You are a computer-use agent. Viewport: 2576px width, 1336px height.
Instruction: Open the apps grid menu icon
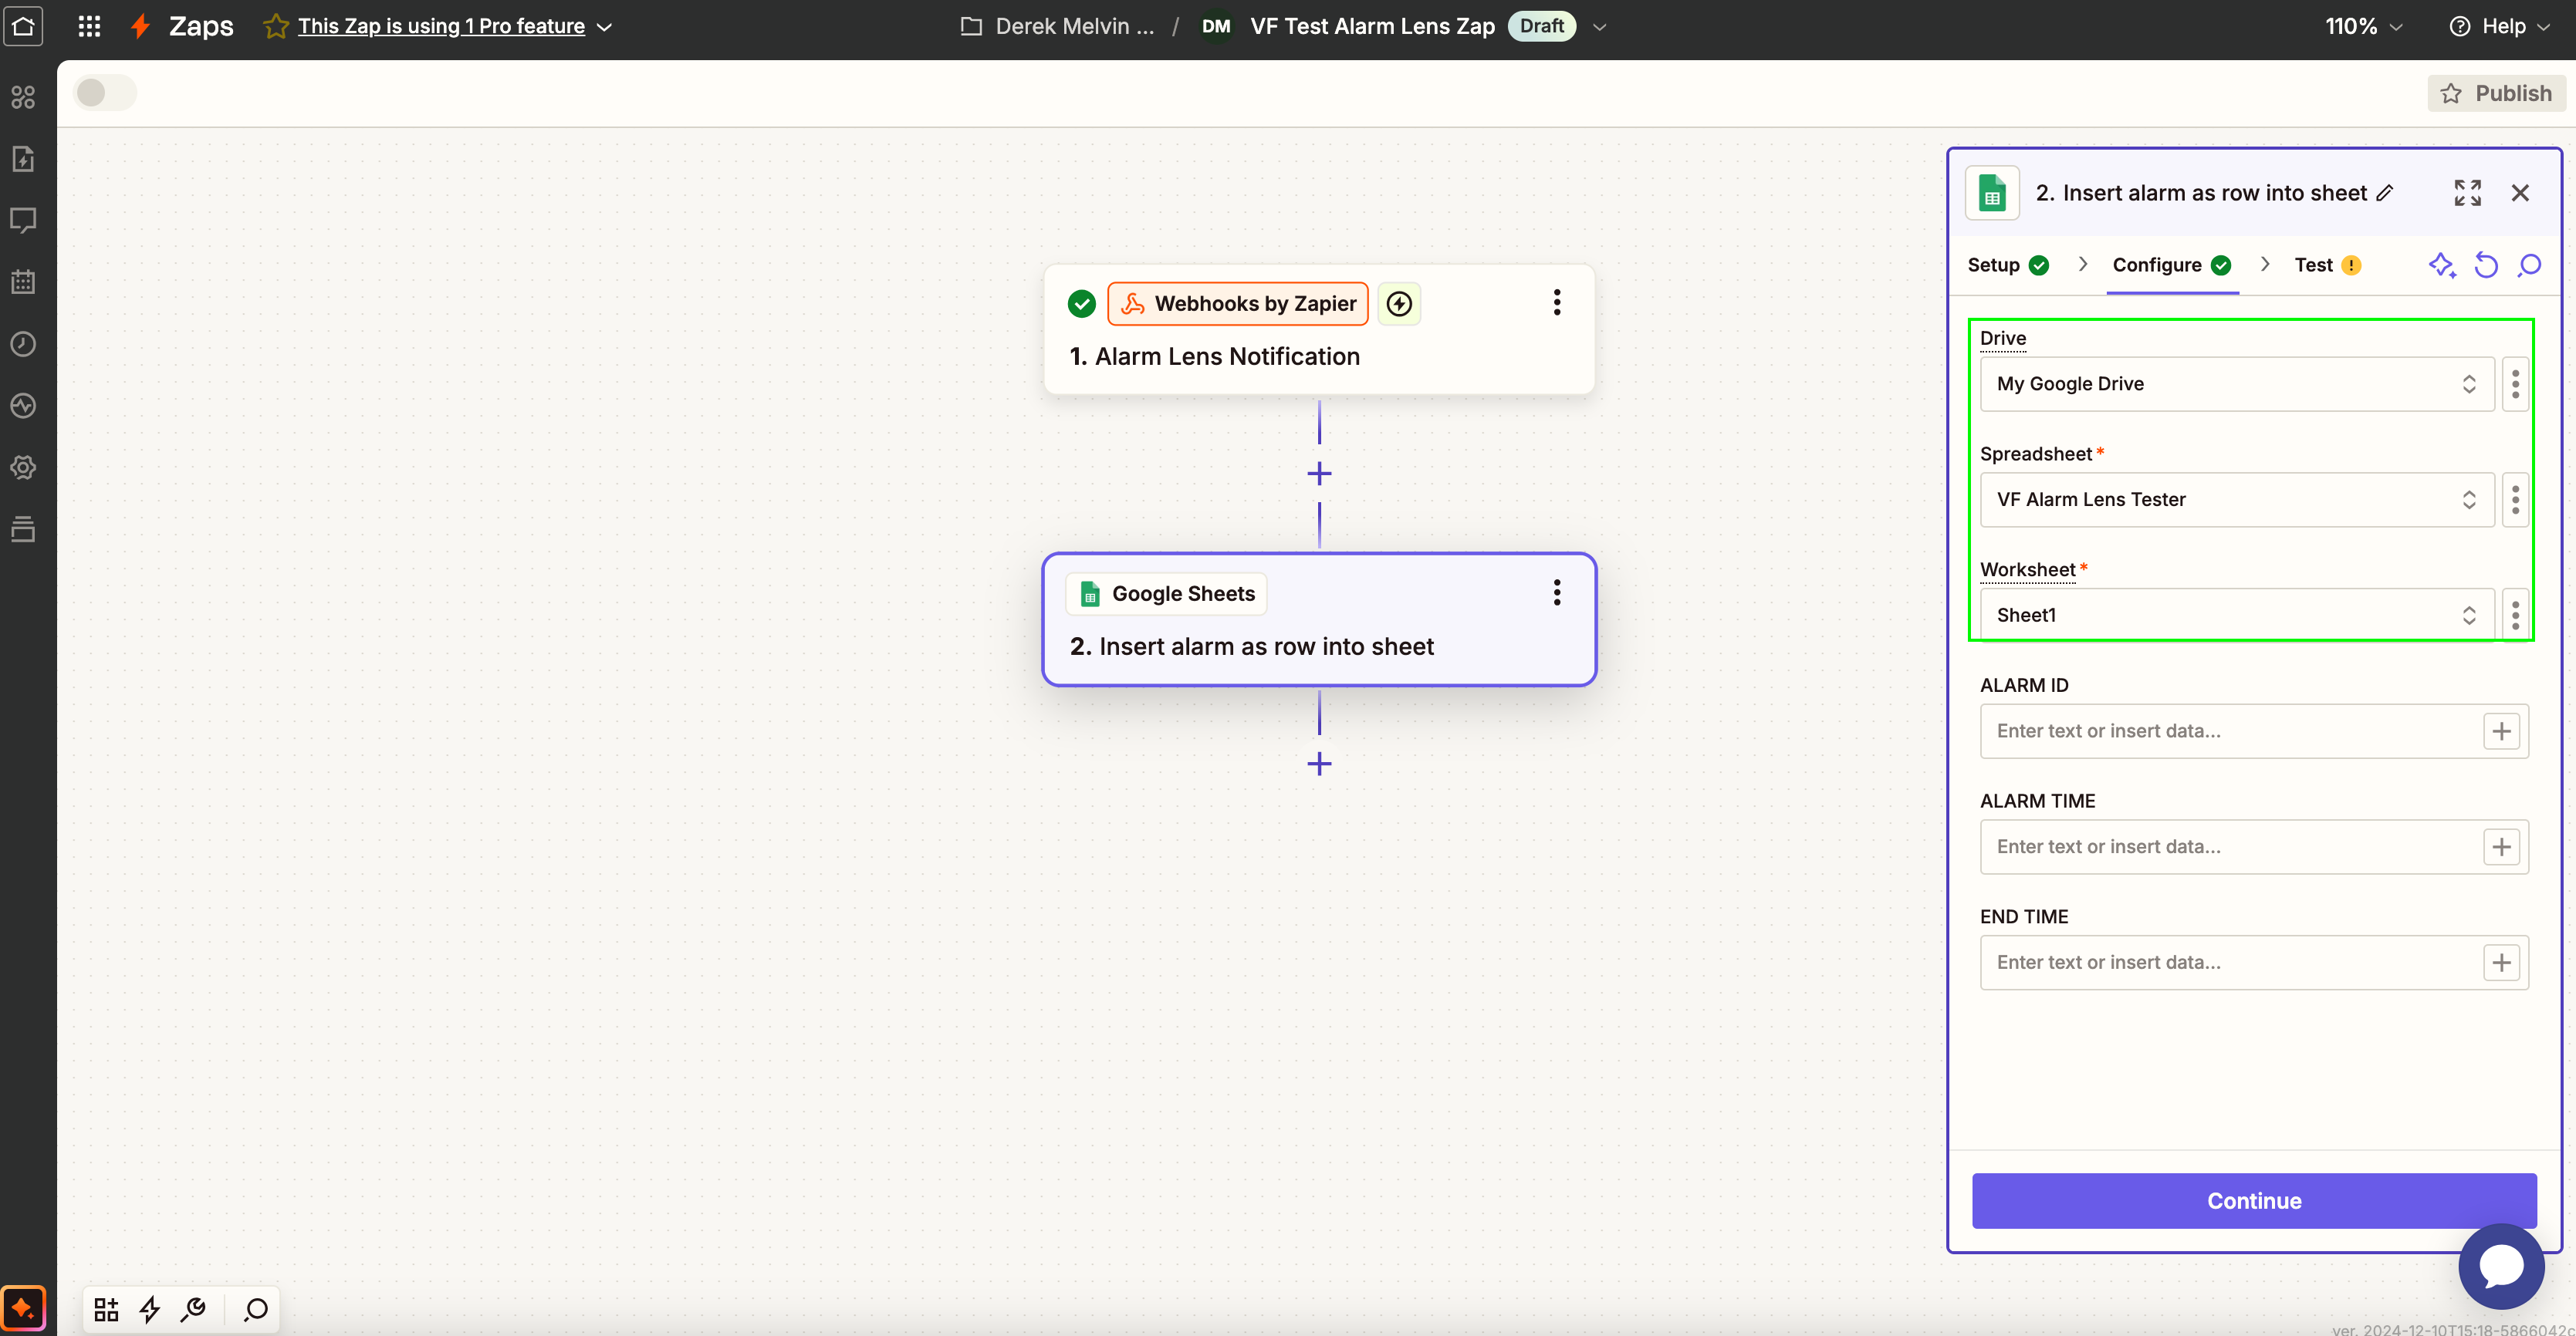[x=89, y=26]
